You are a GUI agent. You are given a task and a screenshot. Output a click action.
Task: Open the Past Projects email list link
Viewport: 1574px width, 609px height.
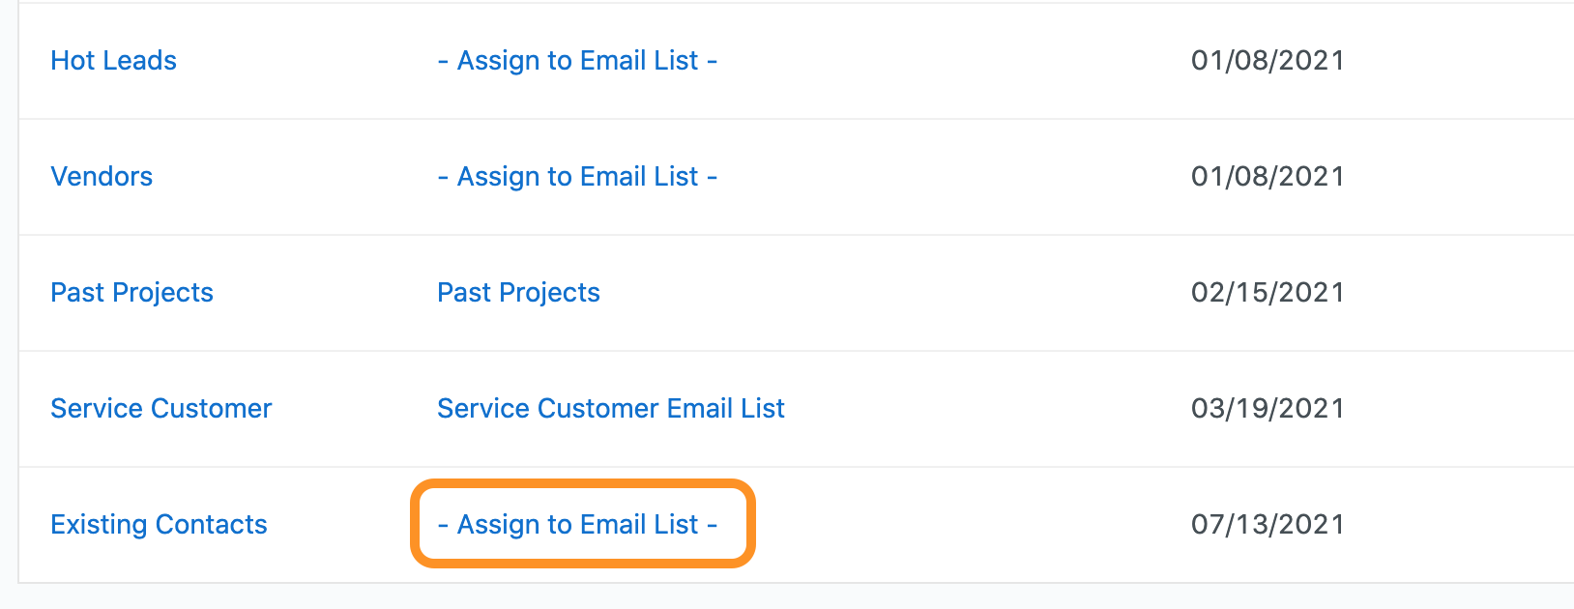click(x=518, y=292)
